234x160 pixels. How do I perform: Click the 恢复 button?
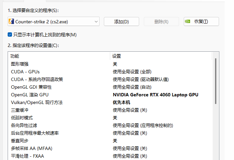tap(201, 22)
